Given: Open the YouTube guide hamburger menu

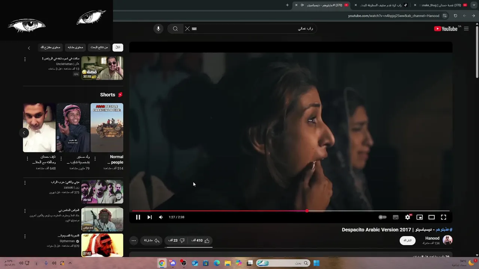Looking at the screenshot, I should coord(466,29).
